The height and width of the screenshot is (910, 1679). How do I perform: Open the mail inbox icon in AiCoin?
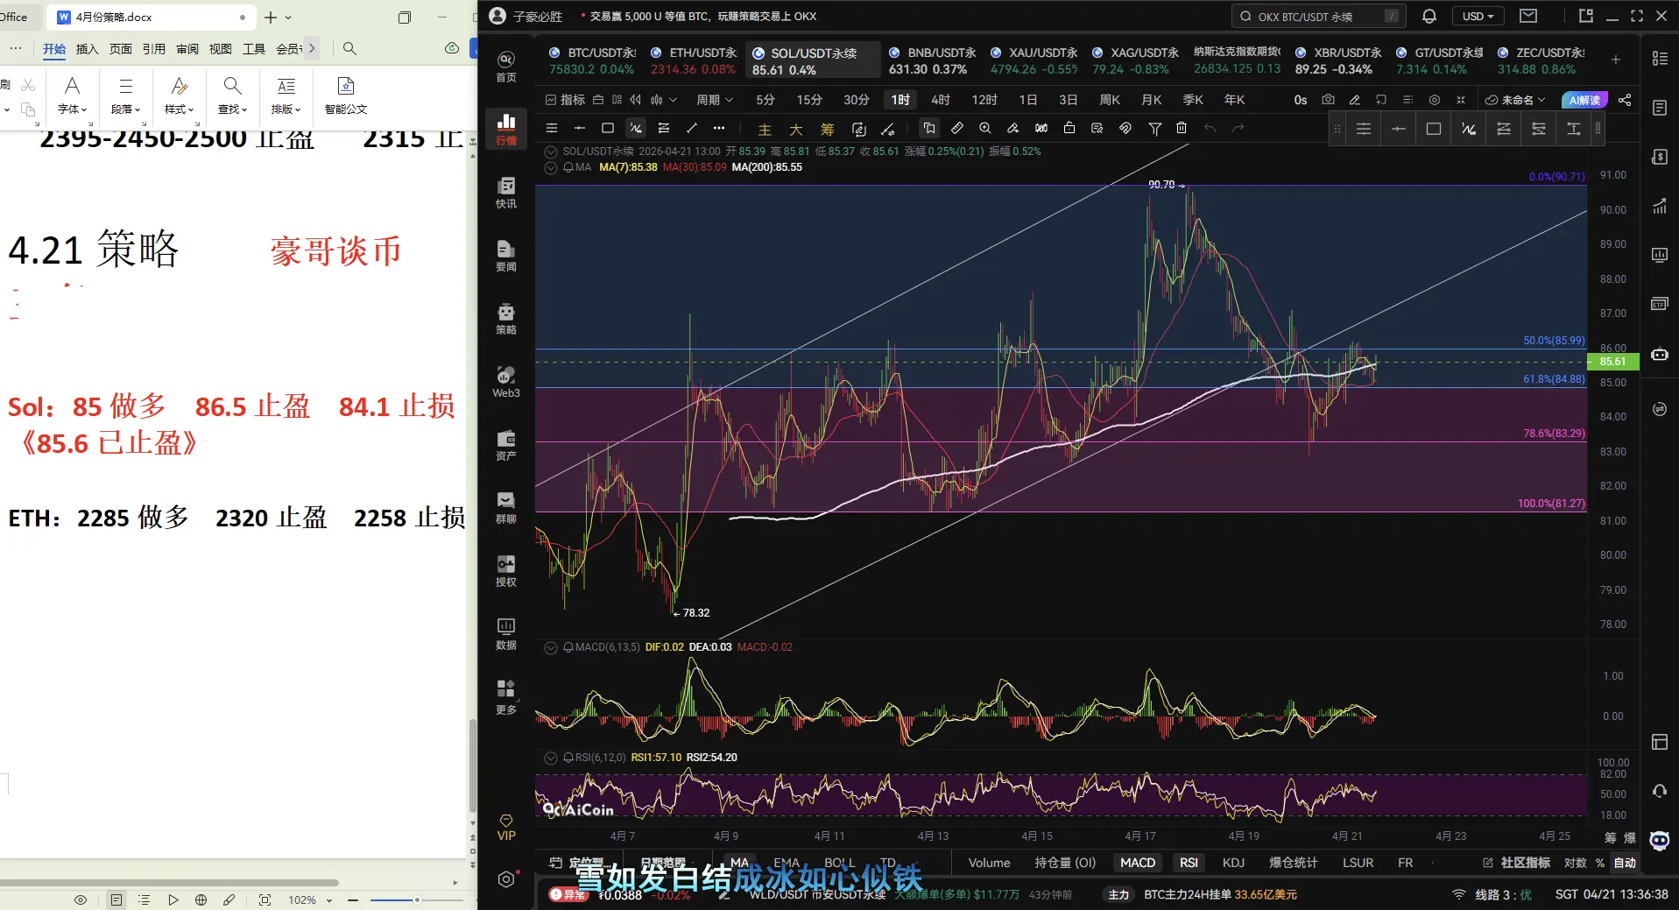(1528, 16)
